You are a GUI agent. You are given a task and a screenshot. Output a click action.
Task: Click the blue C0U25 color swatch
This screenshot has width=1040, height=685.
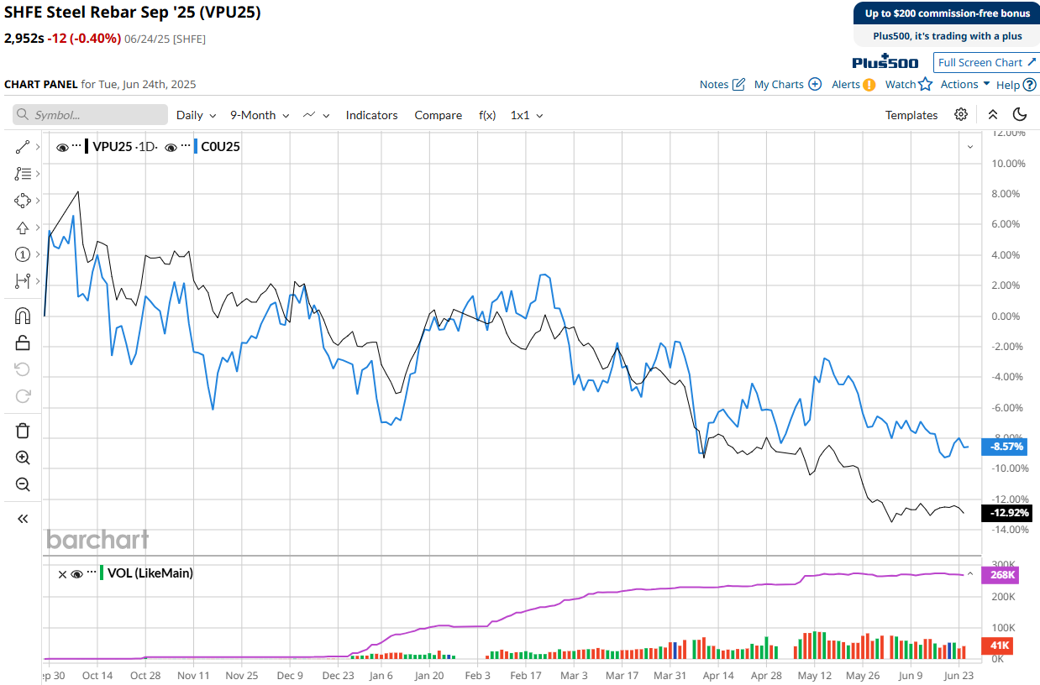(196, 146)
